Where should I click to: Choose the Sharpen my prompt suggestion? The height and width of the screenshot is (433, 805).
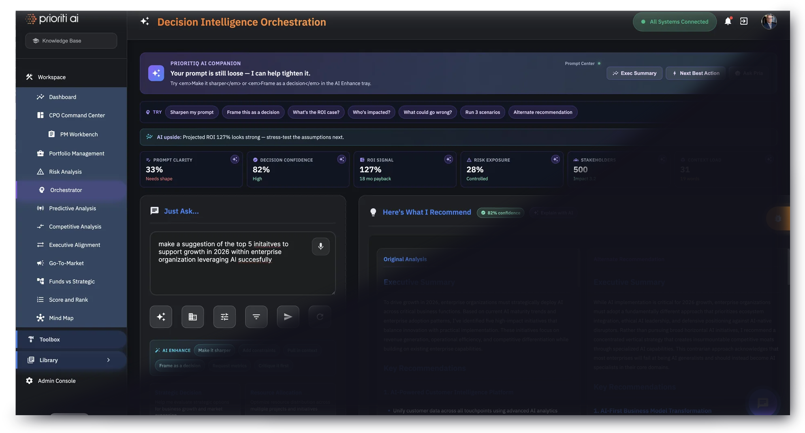(x=192, y=112)
